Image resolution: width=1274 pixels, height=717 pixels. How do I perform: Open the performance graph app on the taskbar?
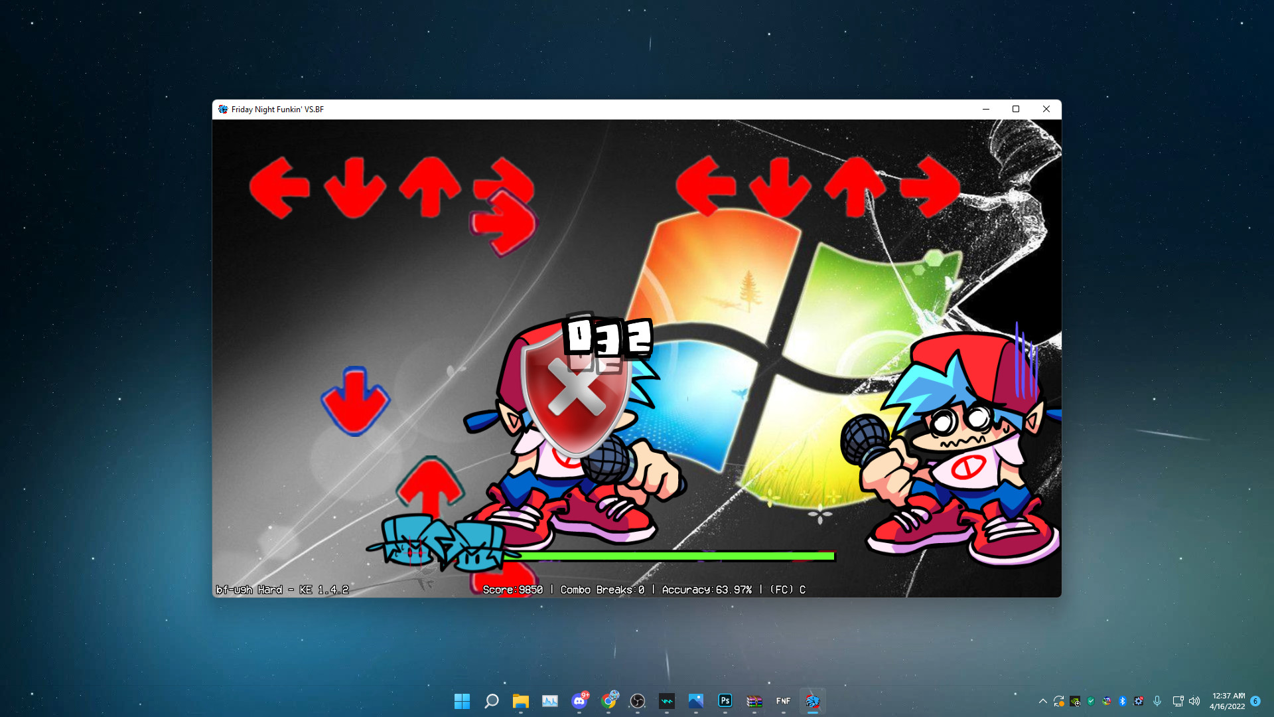point(549,701)
